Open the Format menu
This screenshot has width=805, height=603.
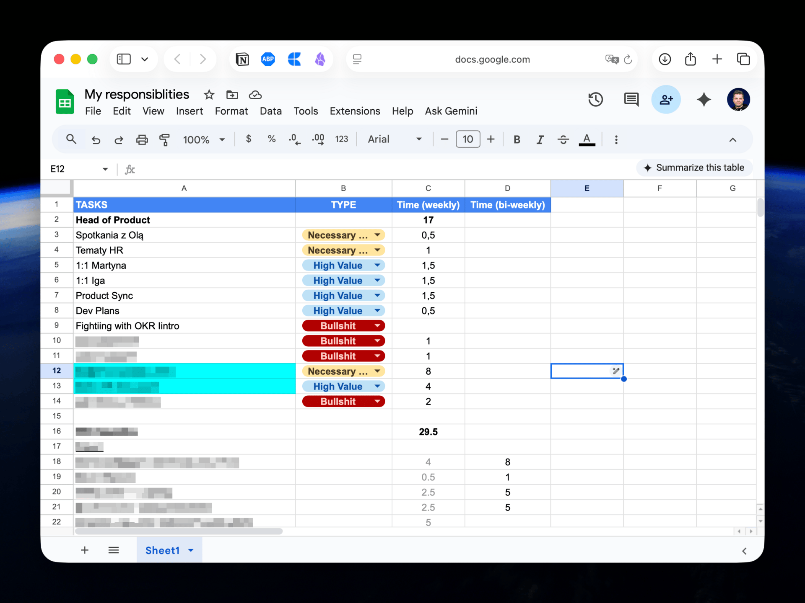pos(231,111)
